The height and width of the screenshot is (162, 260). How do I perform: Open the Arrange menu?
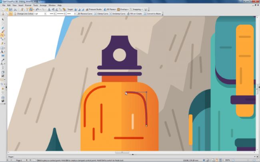[x=43, y=5]
